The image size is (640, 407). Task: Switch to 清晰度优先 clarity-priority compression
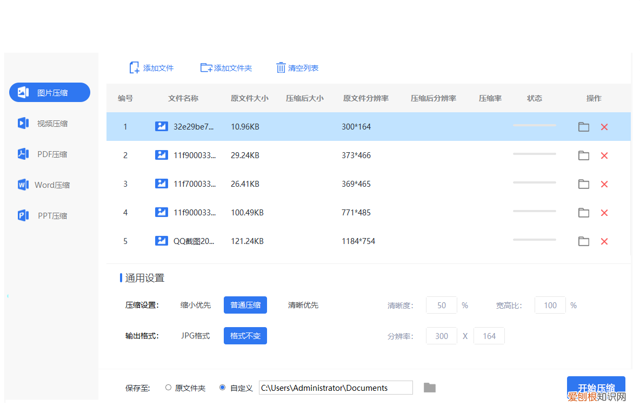[303, 305]
